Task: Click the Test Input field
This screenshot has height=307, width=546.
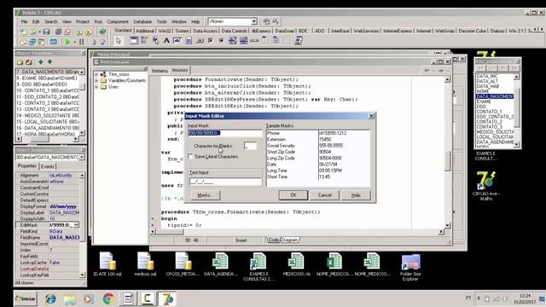Action: tap(225, 182)
